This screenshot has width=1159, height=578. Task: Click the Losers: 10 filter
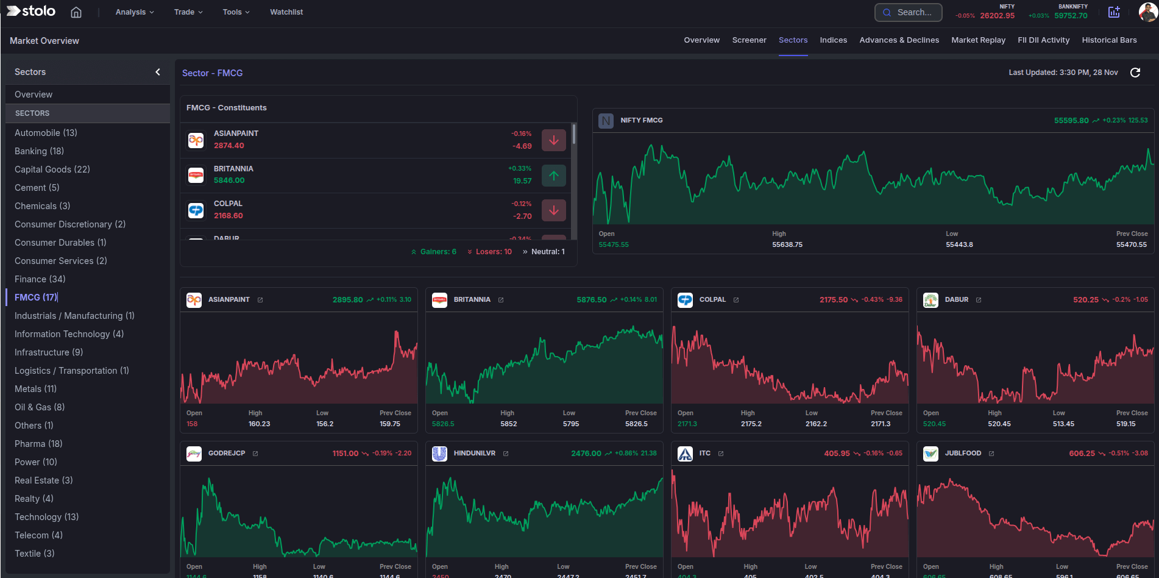(489, 251)
